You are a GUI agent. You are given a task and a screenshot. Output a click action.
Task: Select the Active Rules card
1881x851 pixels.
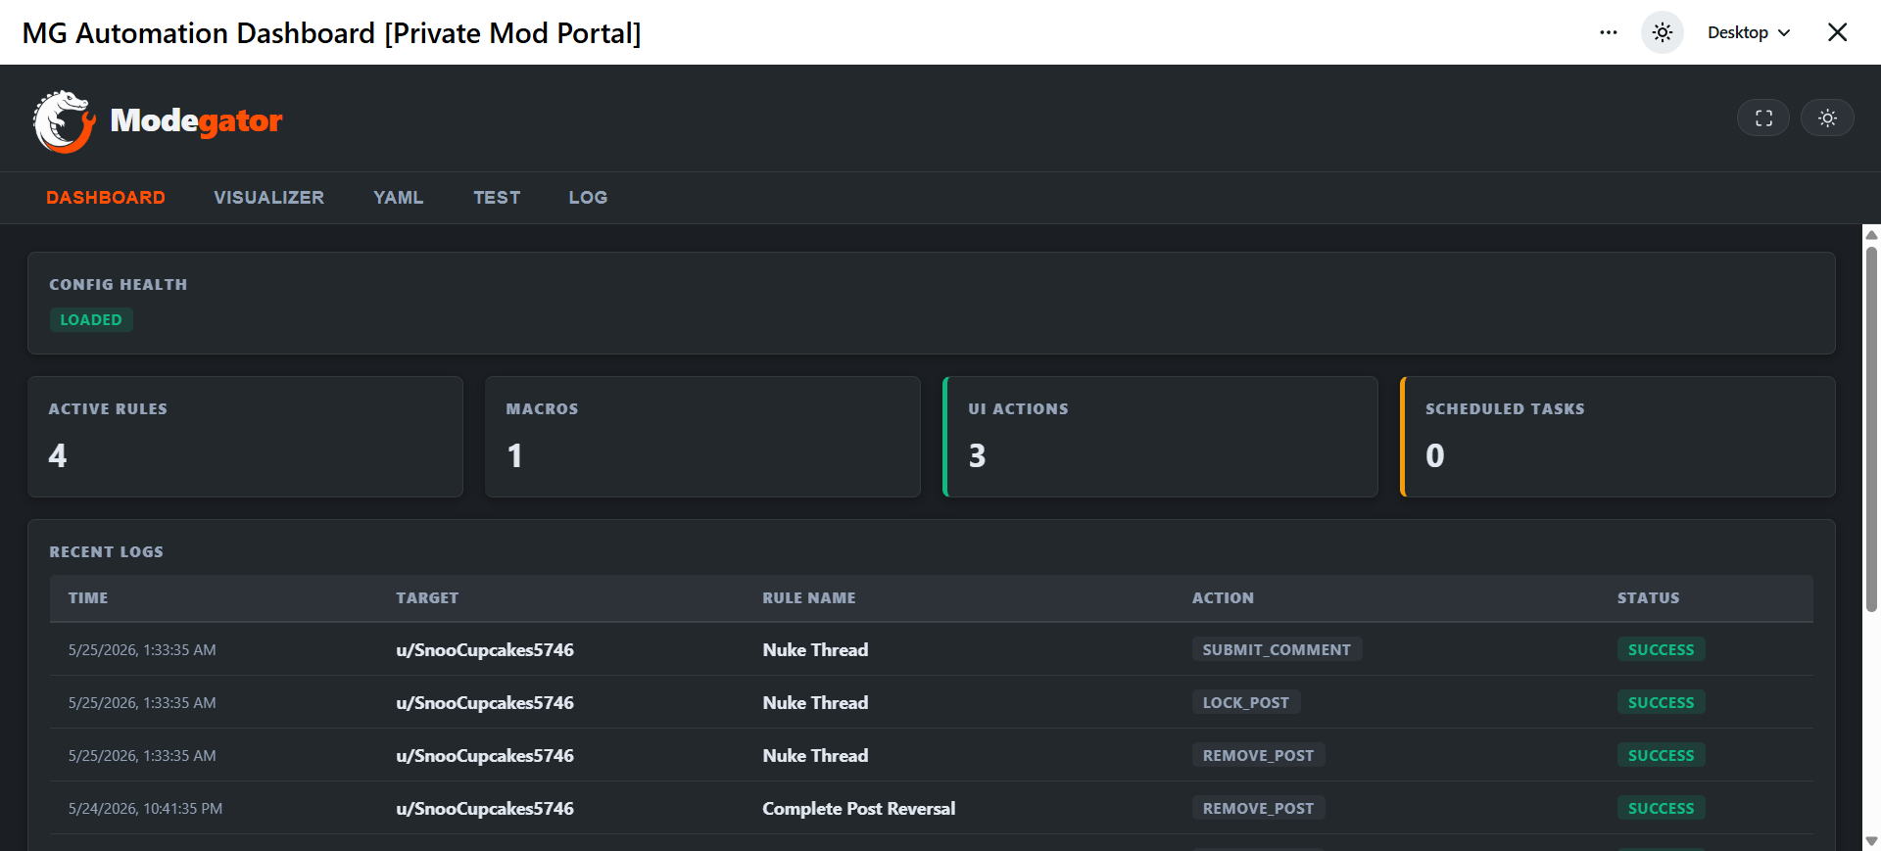(245, 437)
